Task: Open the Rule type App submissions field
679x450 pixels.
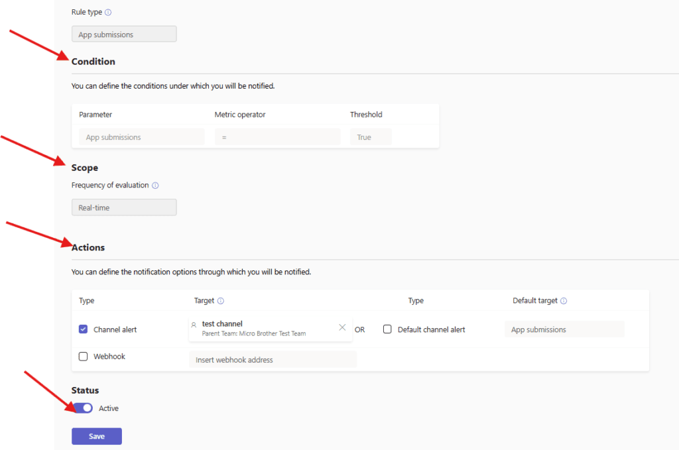Action: 124,34
